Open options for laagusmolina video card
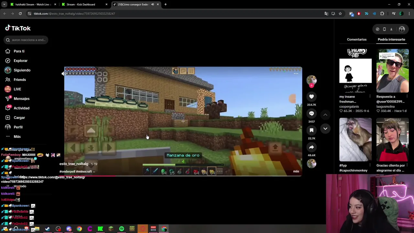The image size is (414, 233). (407, 96)
